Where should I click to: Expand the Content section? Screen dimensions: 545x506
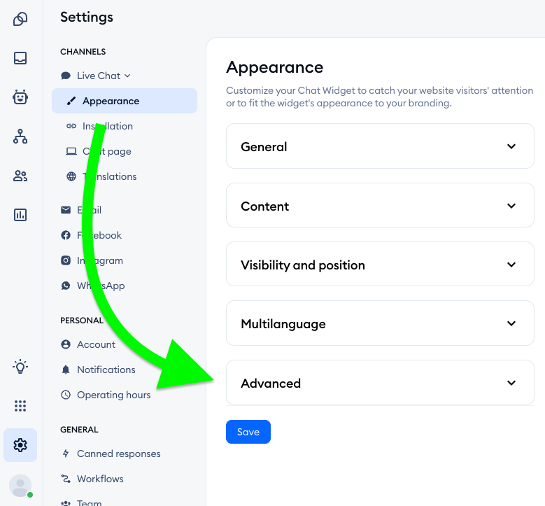point(380,206)
